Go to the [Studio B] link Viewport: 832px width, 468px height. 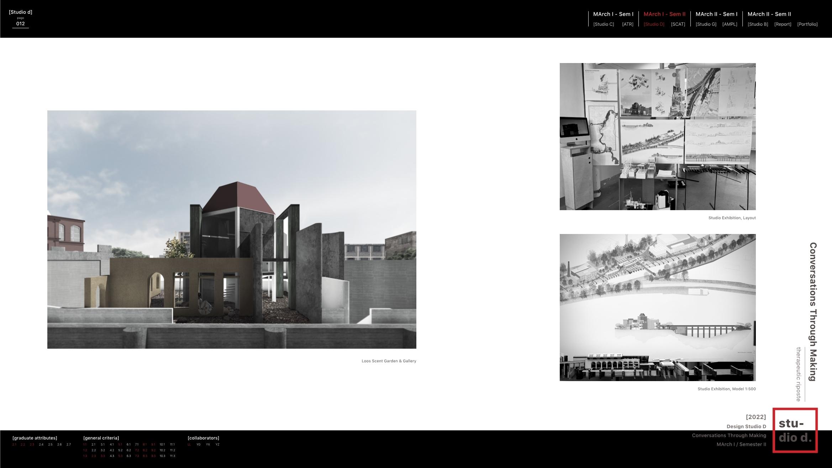[758, 24]
